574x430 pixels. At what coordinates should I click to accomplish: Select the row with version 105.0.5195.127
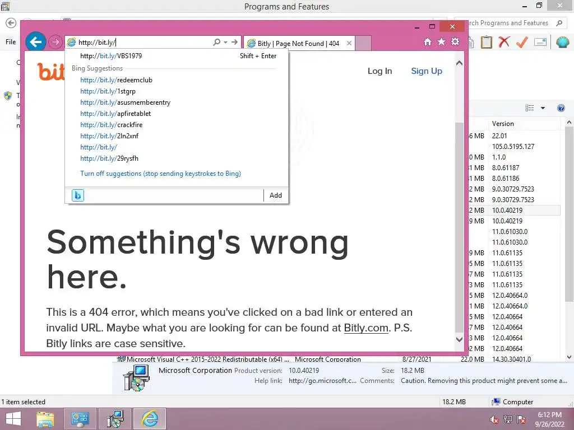(515, 147)
